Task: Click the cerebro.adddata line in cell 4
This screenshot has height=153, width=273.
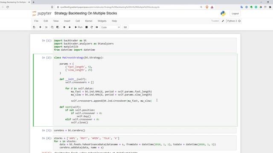Action: pos(81,147)
